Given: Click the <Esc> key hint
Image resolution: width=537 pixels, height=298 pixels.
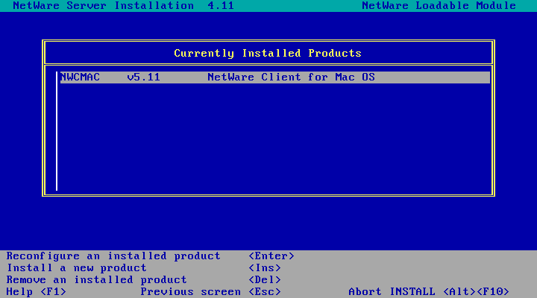Looking at the screenshot, I should [x=264, y=292].
